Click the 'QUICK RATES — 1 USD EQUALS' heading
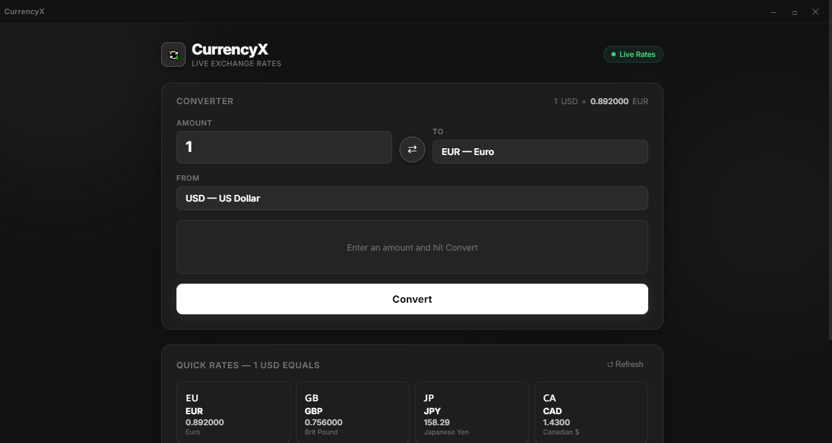The width and height of the screenshot is (832, 443). pos(248,365)
